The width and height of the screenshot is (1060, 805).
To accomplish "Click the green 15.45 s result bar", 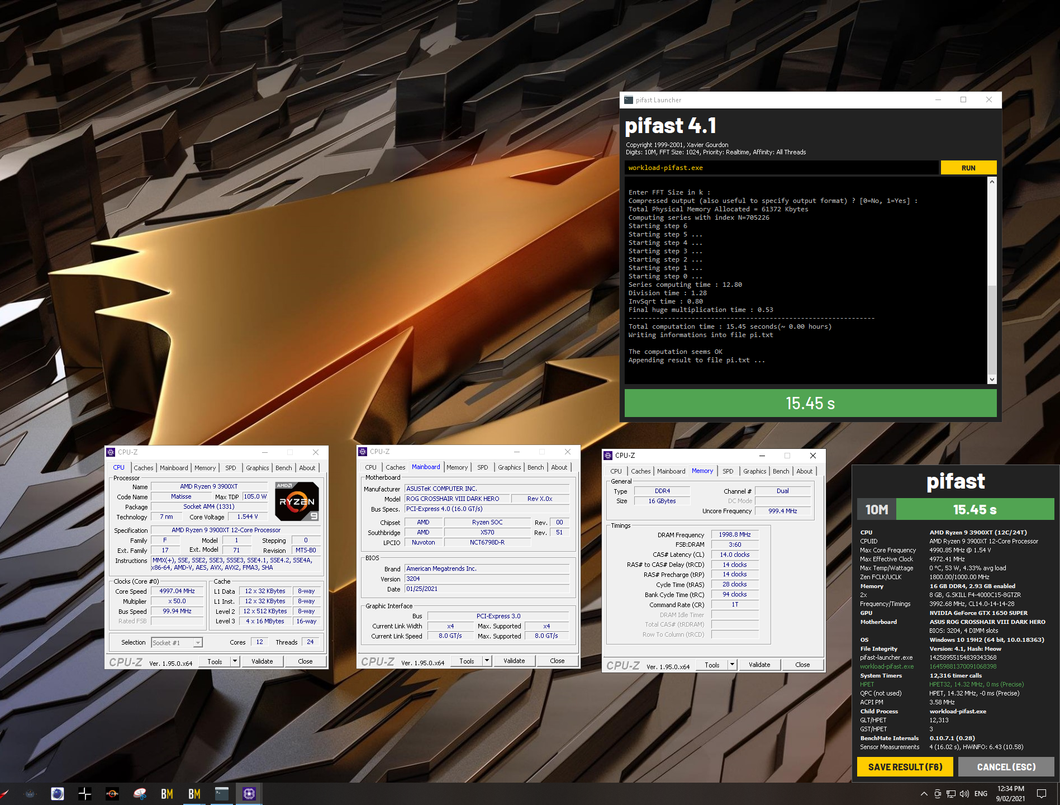I will point(810,403).
